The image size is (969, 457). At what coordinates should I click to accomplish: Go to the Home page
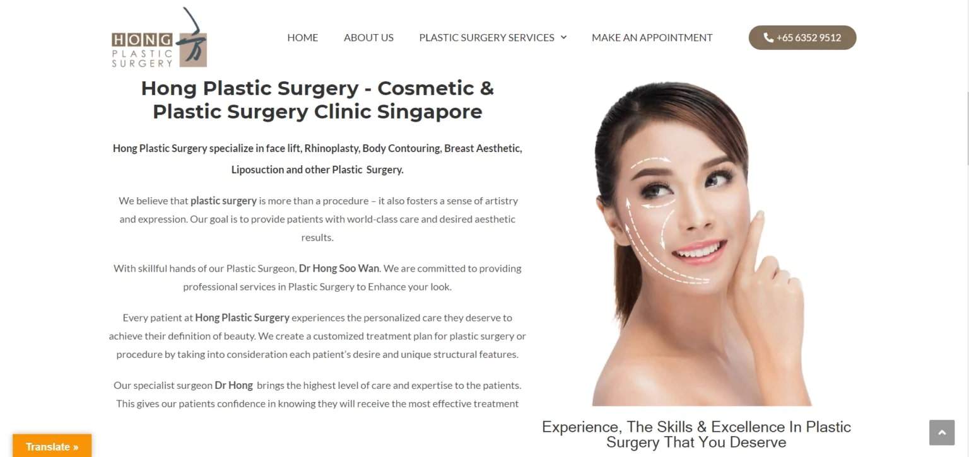coord(303,37)
